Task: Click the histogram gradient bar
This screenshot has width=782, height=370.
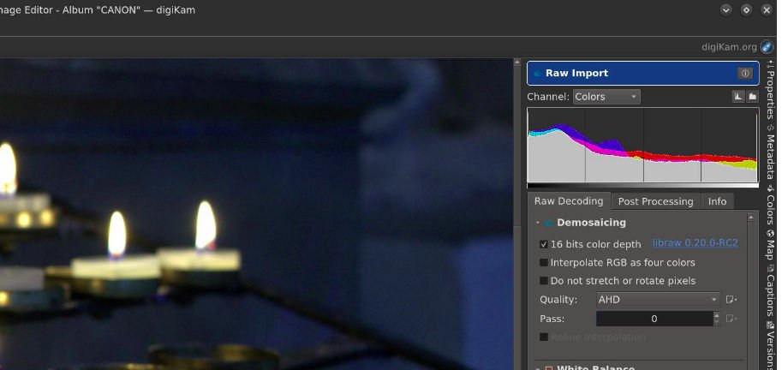Action: click(643, 185)
